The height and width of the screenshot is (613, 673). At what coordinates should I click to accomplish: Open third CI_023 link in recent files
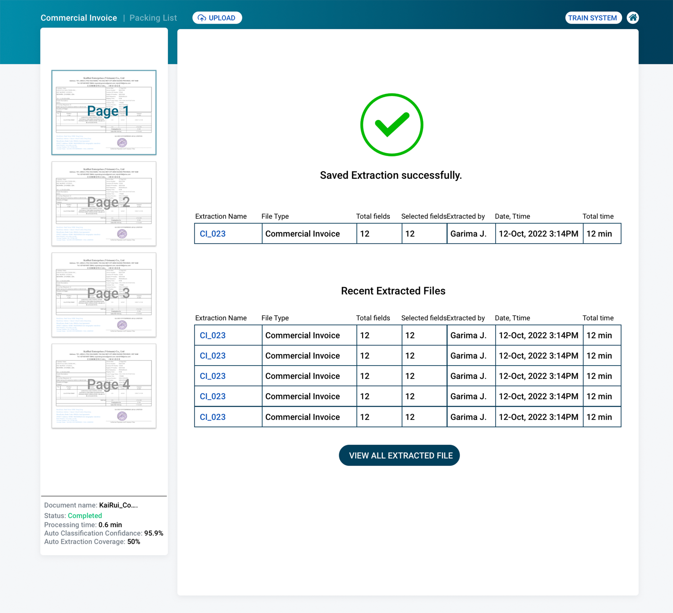[x=212, y=376]
